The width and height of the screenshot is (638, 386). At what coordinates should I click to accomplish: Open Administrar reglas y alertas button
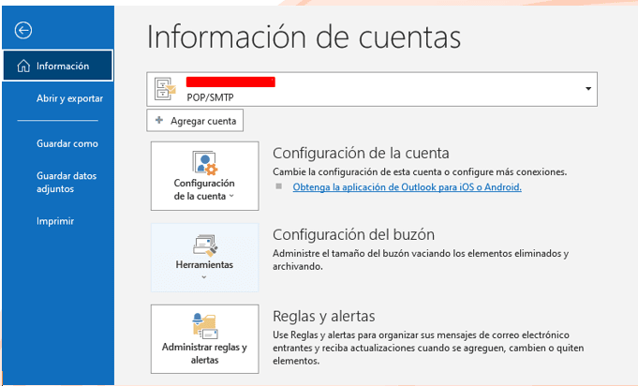pyautogui.click(x=204, y=339)
